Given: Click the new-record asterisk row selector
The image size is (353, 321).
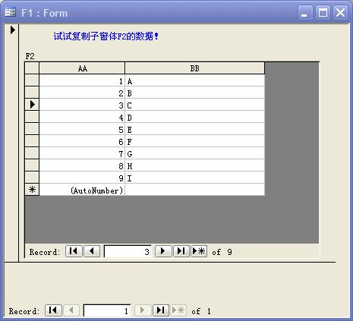Looking at the screenshot, I should click(32, 190).
